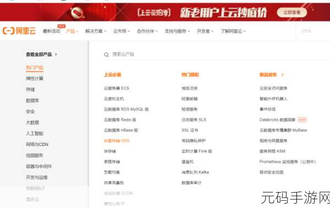
Task: Open 消息队列 Kafka link
Action: point(195,172)
